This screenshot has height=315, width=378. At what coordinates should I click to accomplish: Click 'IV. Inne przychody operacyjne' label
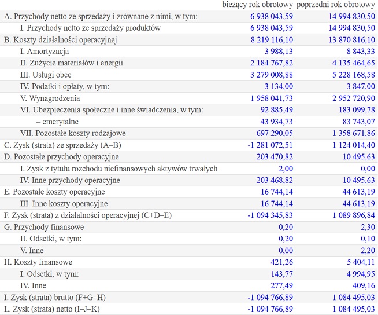pos(70,180)
